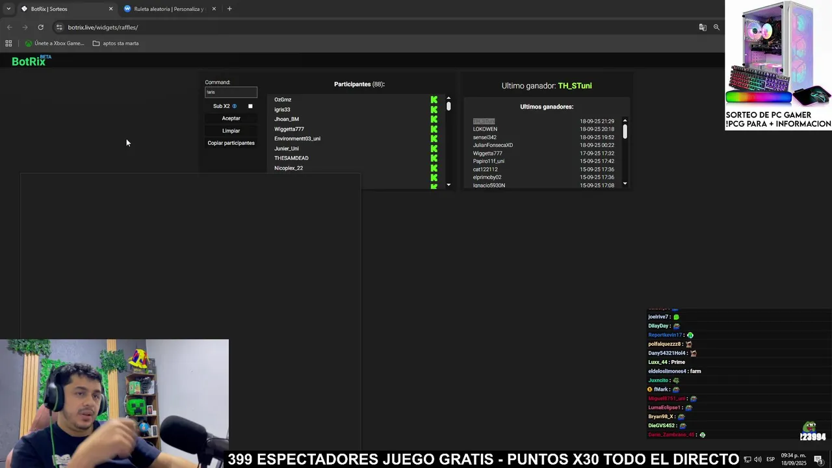Click Kick icon next to Nicoplex_22
This screenshot has height=468, width=832.
pos(434,168)
